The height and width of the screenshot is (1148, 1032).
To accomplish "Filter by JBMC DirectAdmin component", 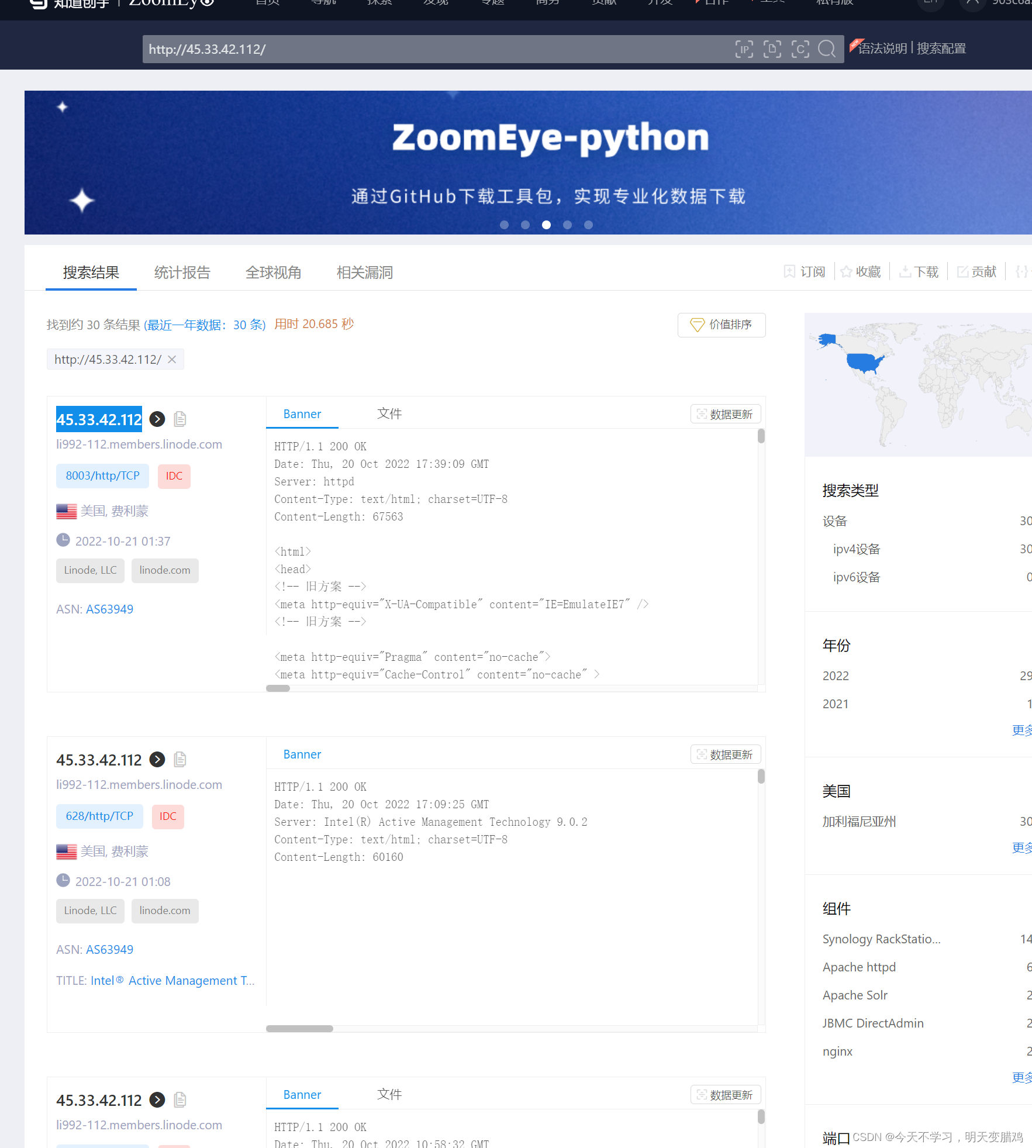I will [873, 1023].
